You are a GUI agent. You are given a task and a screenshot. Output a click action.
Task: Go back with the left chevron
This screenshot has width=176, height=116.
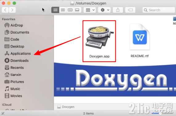point(5,10)
